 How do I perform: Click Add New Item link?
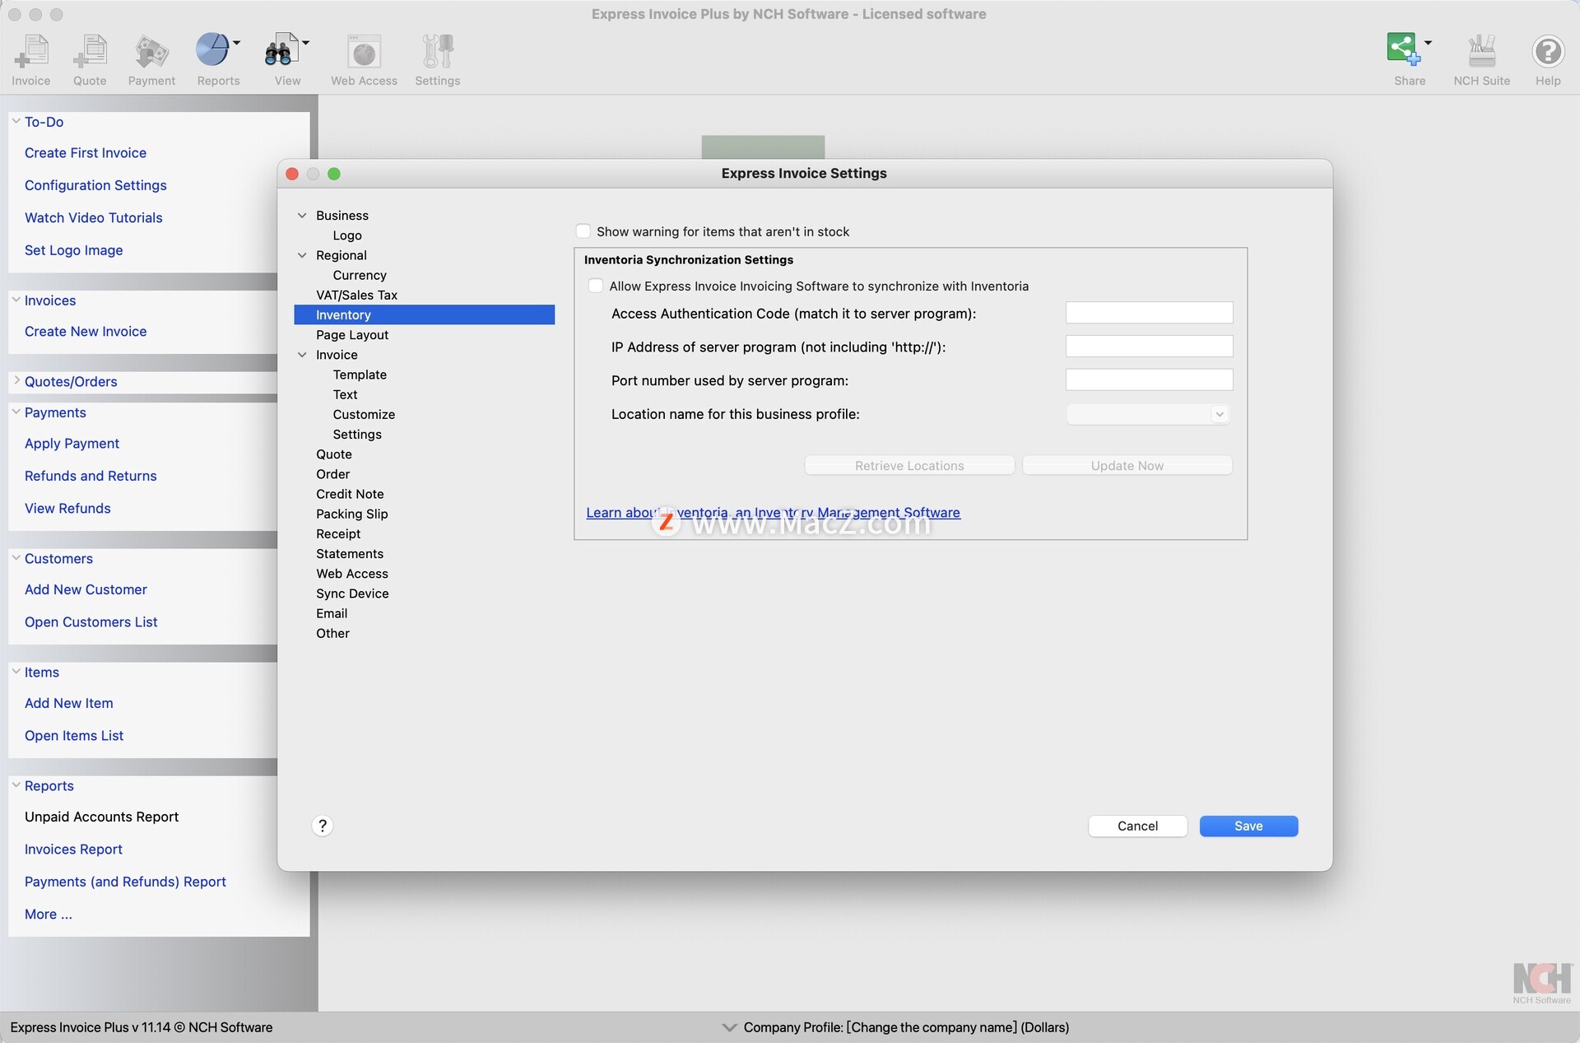coord(69,703)
